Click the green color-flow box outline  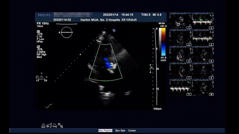click(106, 62)
